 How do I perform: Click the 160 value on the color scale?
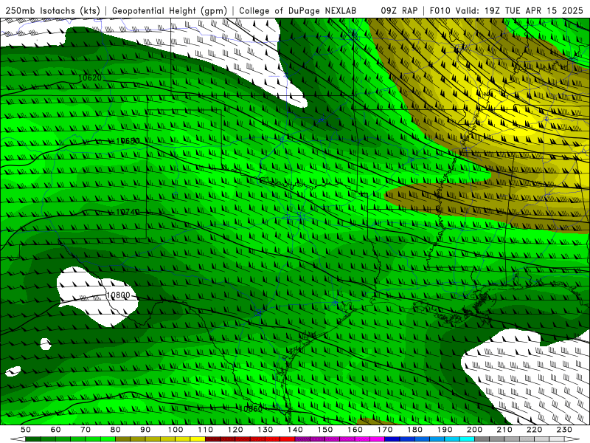click(x=355, y=430)
